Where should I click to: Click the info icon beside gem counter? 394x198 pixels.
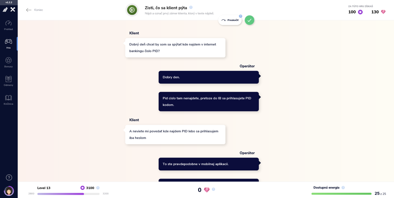coord(213,189)
